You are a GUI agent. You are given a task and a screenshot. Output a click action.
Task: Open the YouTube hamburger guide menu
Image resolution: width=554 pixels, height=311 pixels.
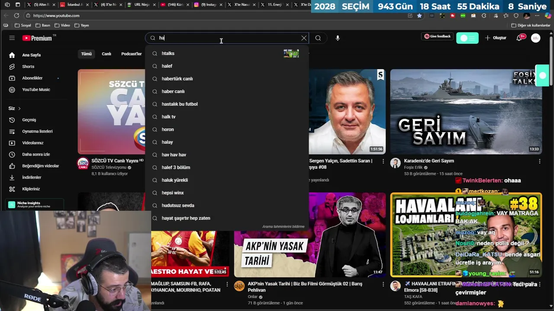[12, 38]
